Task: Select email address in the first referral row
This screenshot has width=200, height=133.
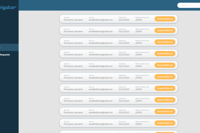Action: pyautogui.click(x=101, y=20)
